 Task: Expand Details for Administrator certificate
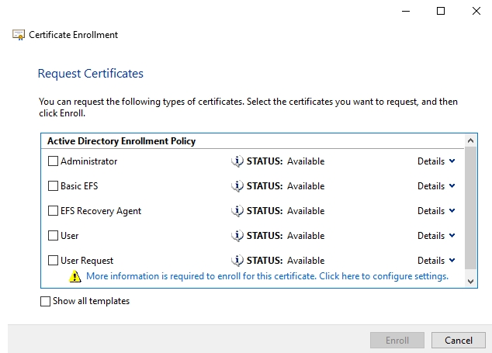click(x=436, y=161)
